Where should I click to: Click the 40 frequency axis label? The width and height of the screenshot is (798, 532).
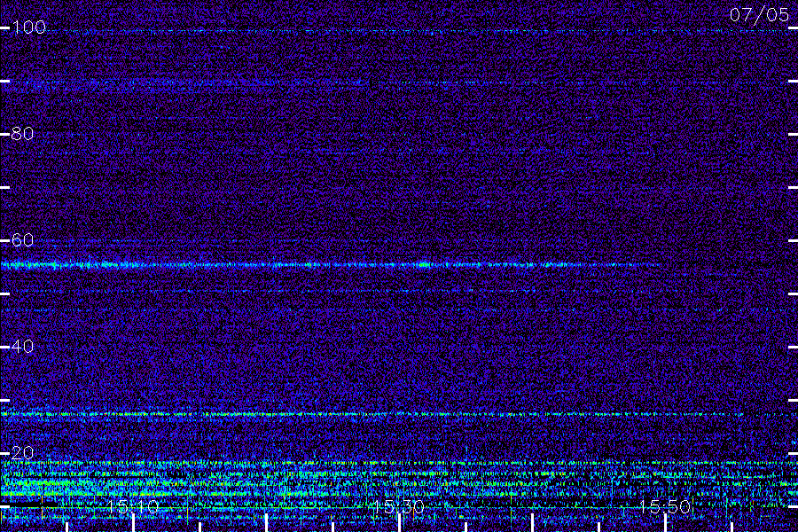coord(22,346)
